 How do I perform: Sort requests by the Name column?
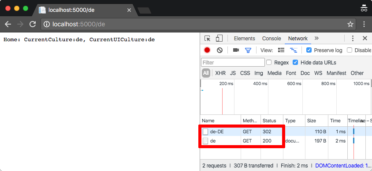click(x=221, y=121)
